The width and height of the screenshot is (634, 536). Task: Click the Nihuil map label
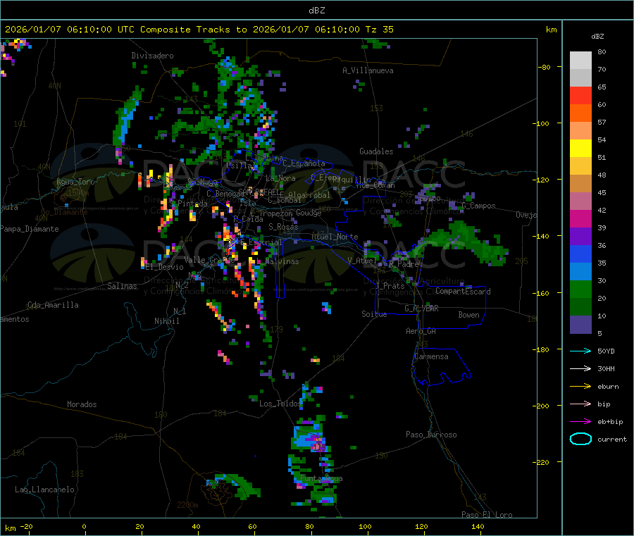pos(166,321)
